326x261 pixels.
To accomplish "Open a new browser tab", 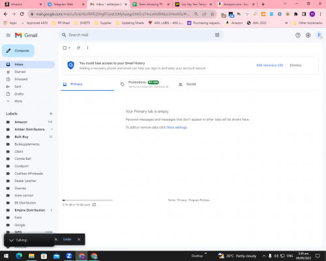I will (x=263, y=4).
